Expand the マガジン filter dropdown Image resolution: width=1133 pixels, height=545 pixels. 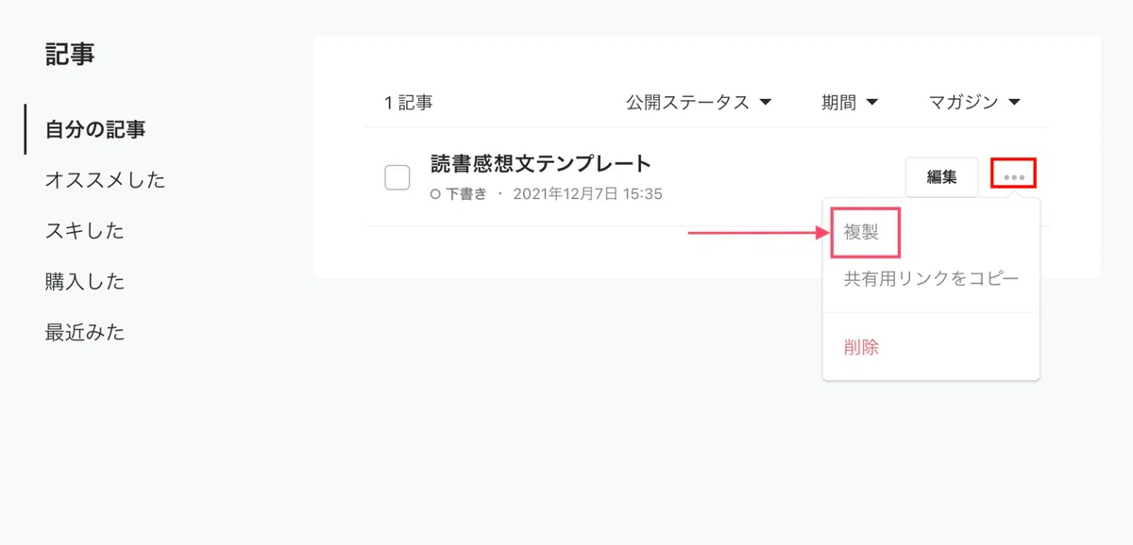click(974, 102)
